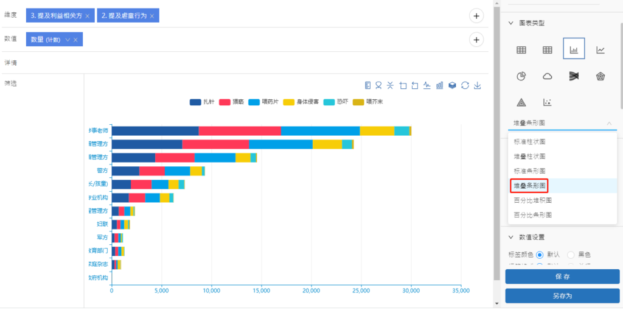Screen dimensions: 623x310
Task: Select the radar chart type icon
Action: pos(600,76)
